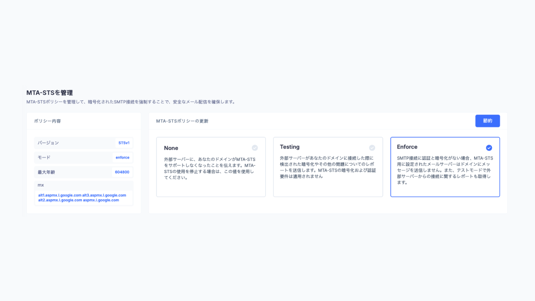Viewport: 535px width, 301px height.
Task: Select the Enforce policy mode card title
Action: 407,147
